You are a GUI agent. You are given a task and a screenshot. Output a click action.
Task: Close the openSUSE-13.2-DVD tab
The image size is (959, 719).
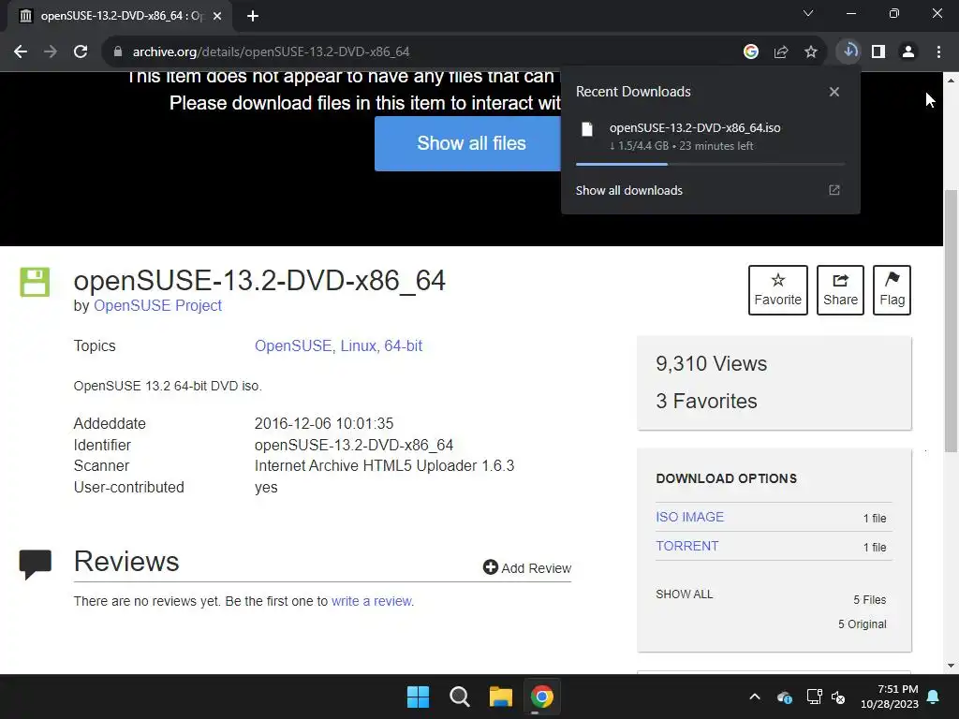point(217,16)
